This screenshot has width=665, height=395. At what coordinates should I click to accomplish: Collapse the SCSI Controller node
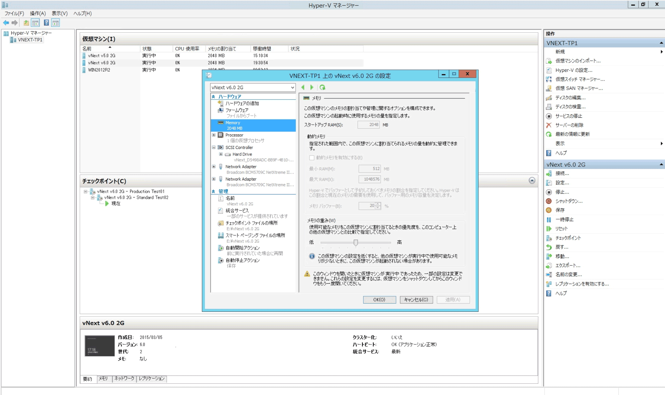pos(214,147)
